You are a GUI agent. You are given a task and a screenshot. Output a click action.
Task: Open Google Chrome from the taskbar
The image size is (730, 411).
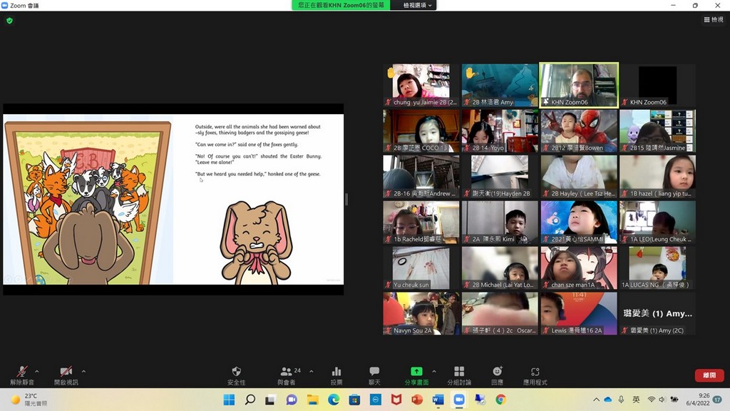(500, 400)
